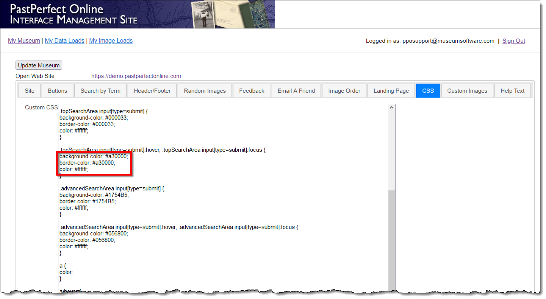Go to My Data Loads
The image size is (546, 299).
(64, 41)
